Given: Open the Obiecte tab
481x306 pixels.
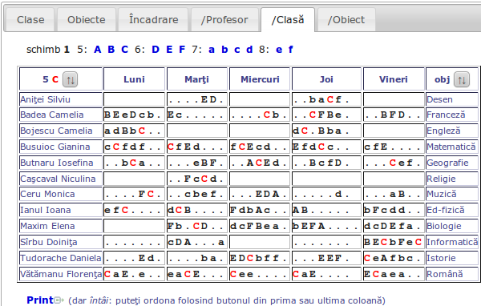Looking at the screenshot, I should 87,20.
